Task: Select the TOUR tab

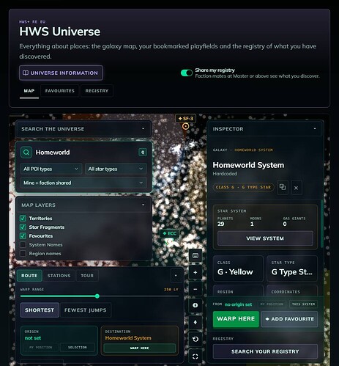Action: tap(87, 276)
